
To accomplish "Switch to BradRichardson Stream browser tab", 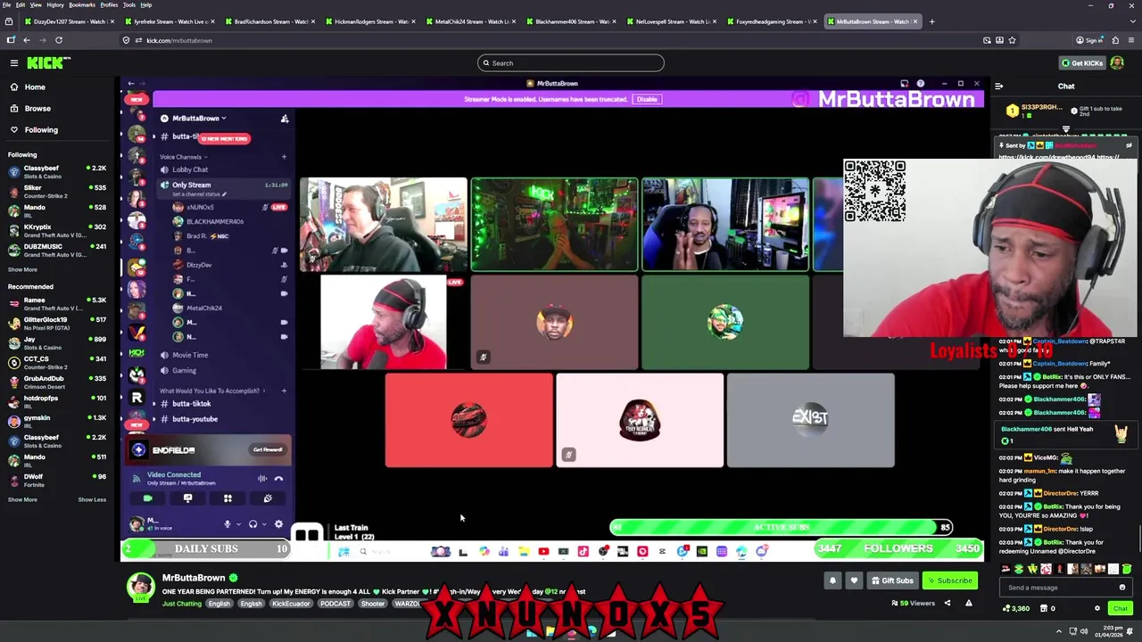I will point(270,21).
